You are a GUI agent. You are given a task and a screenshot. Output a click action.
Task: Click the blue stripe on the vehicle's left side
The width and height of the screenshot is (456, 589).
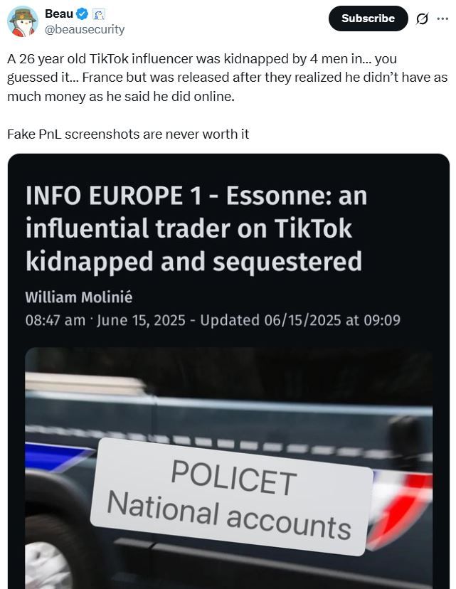(57, 463)
